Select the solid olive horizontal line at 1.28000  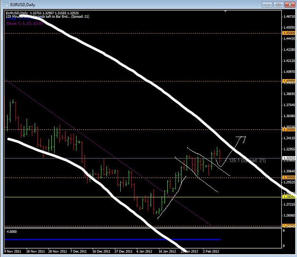pyautogui.click(x=143, y=197)
